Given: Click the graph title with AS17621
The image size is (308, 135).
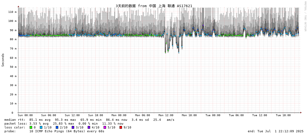Looking at the screenshot, I should (154, 6).
